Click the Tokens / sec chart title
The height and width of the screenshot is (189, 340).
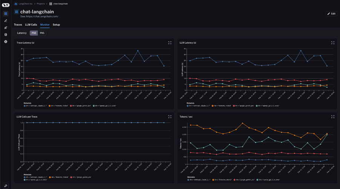coord(186,117)
